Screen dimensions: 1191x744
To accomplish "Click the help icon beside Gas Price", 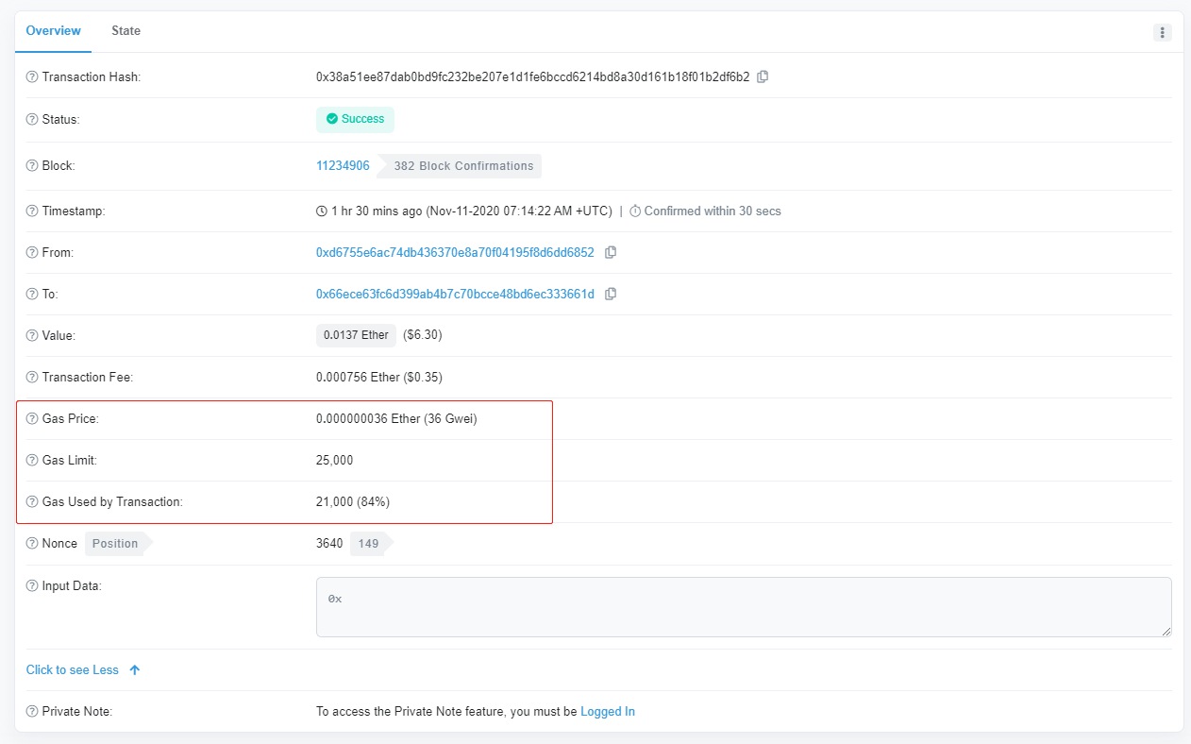I will pos(32,419).
